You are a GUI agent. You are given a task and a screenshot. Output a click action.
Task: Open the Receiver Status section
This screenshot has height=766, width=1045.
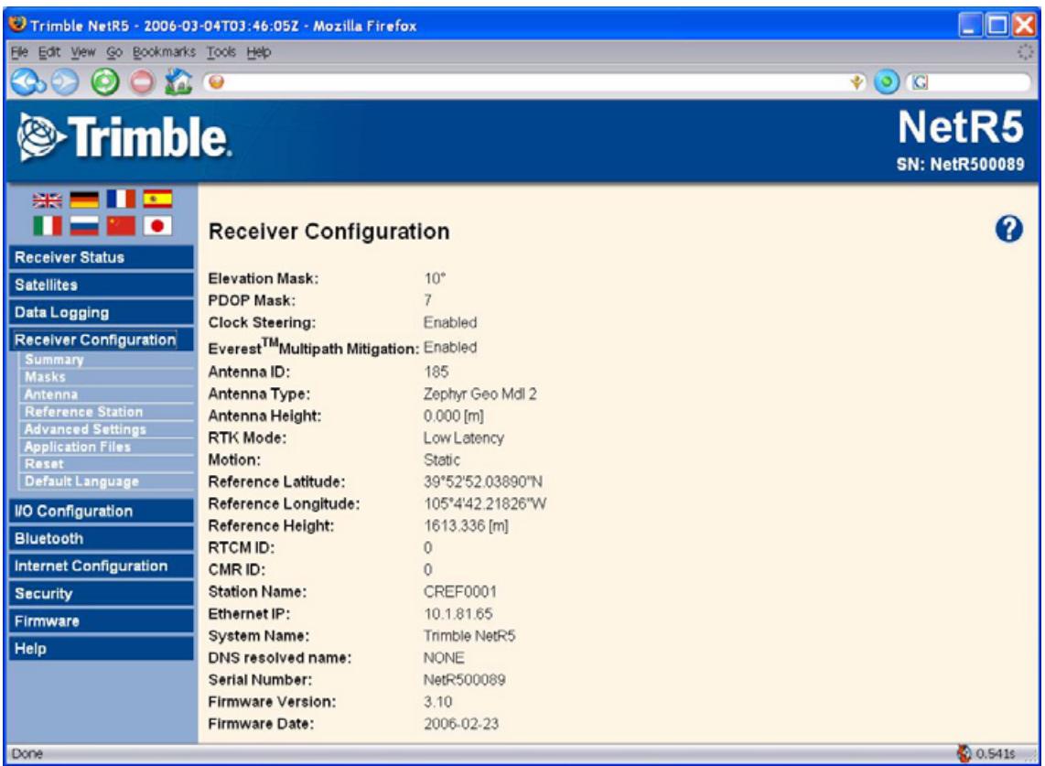[x=102, y=257]
